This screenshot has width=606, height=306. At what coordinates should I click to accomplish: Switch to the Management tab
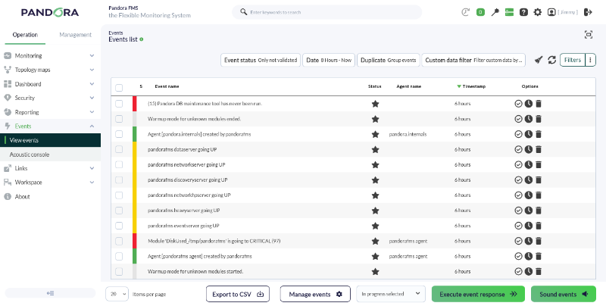click(x=75, y=35)
